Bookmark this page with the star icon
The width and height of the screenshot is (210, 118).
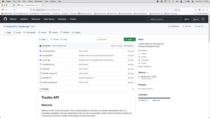179,10
